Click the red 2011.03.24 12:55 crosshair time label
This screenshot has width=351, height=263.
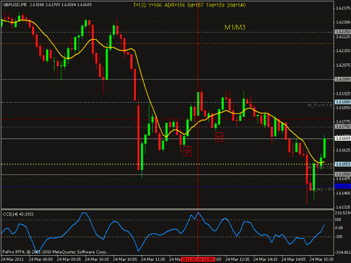[x=198, y=260]
